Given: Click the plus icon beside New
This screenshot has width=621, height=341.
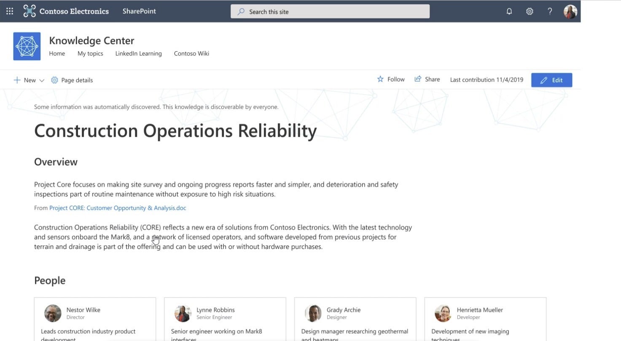Looking at the screenshot, I should point(17,80).
